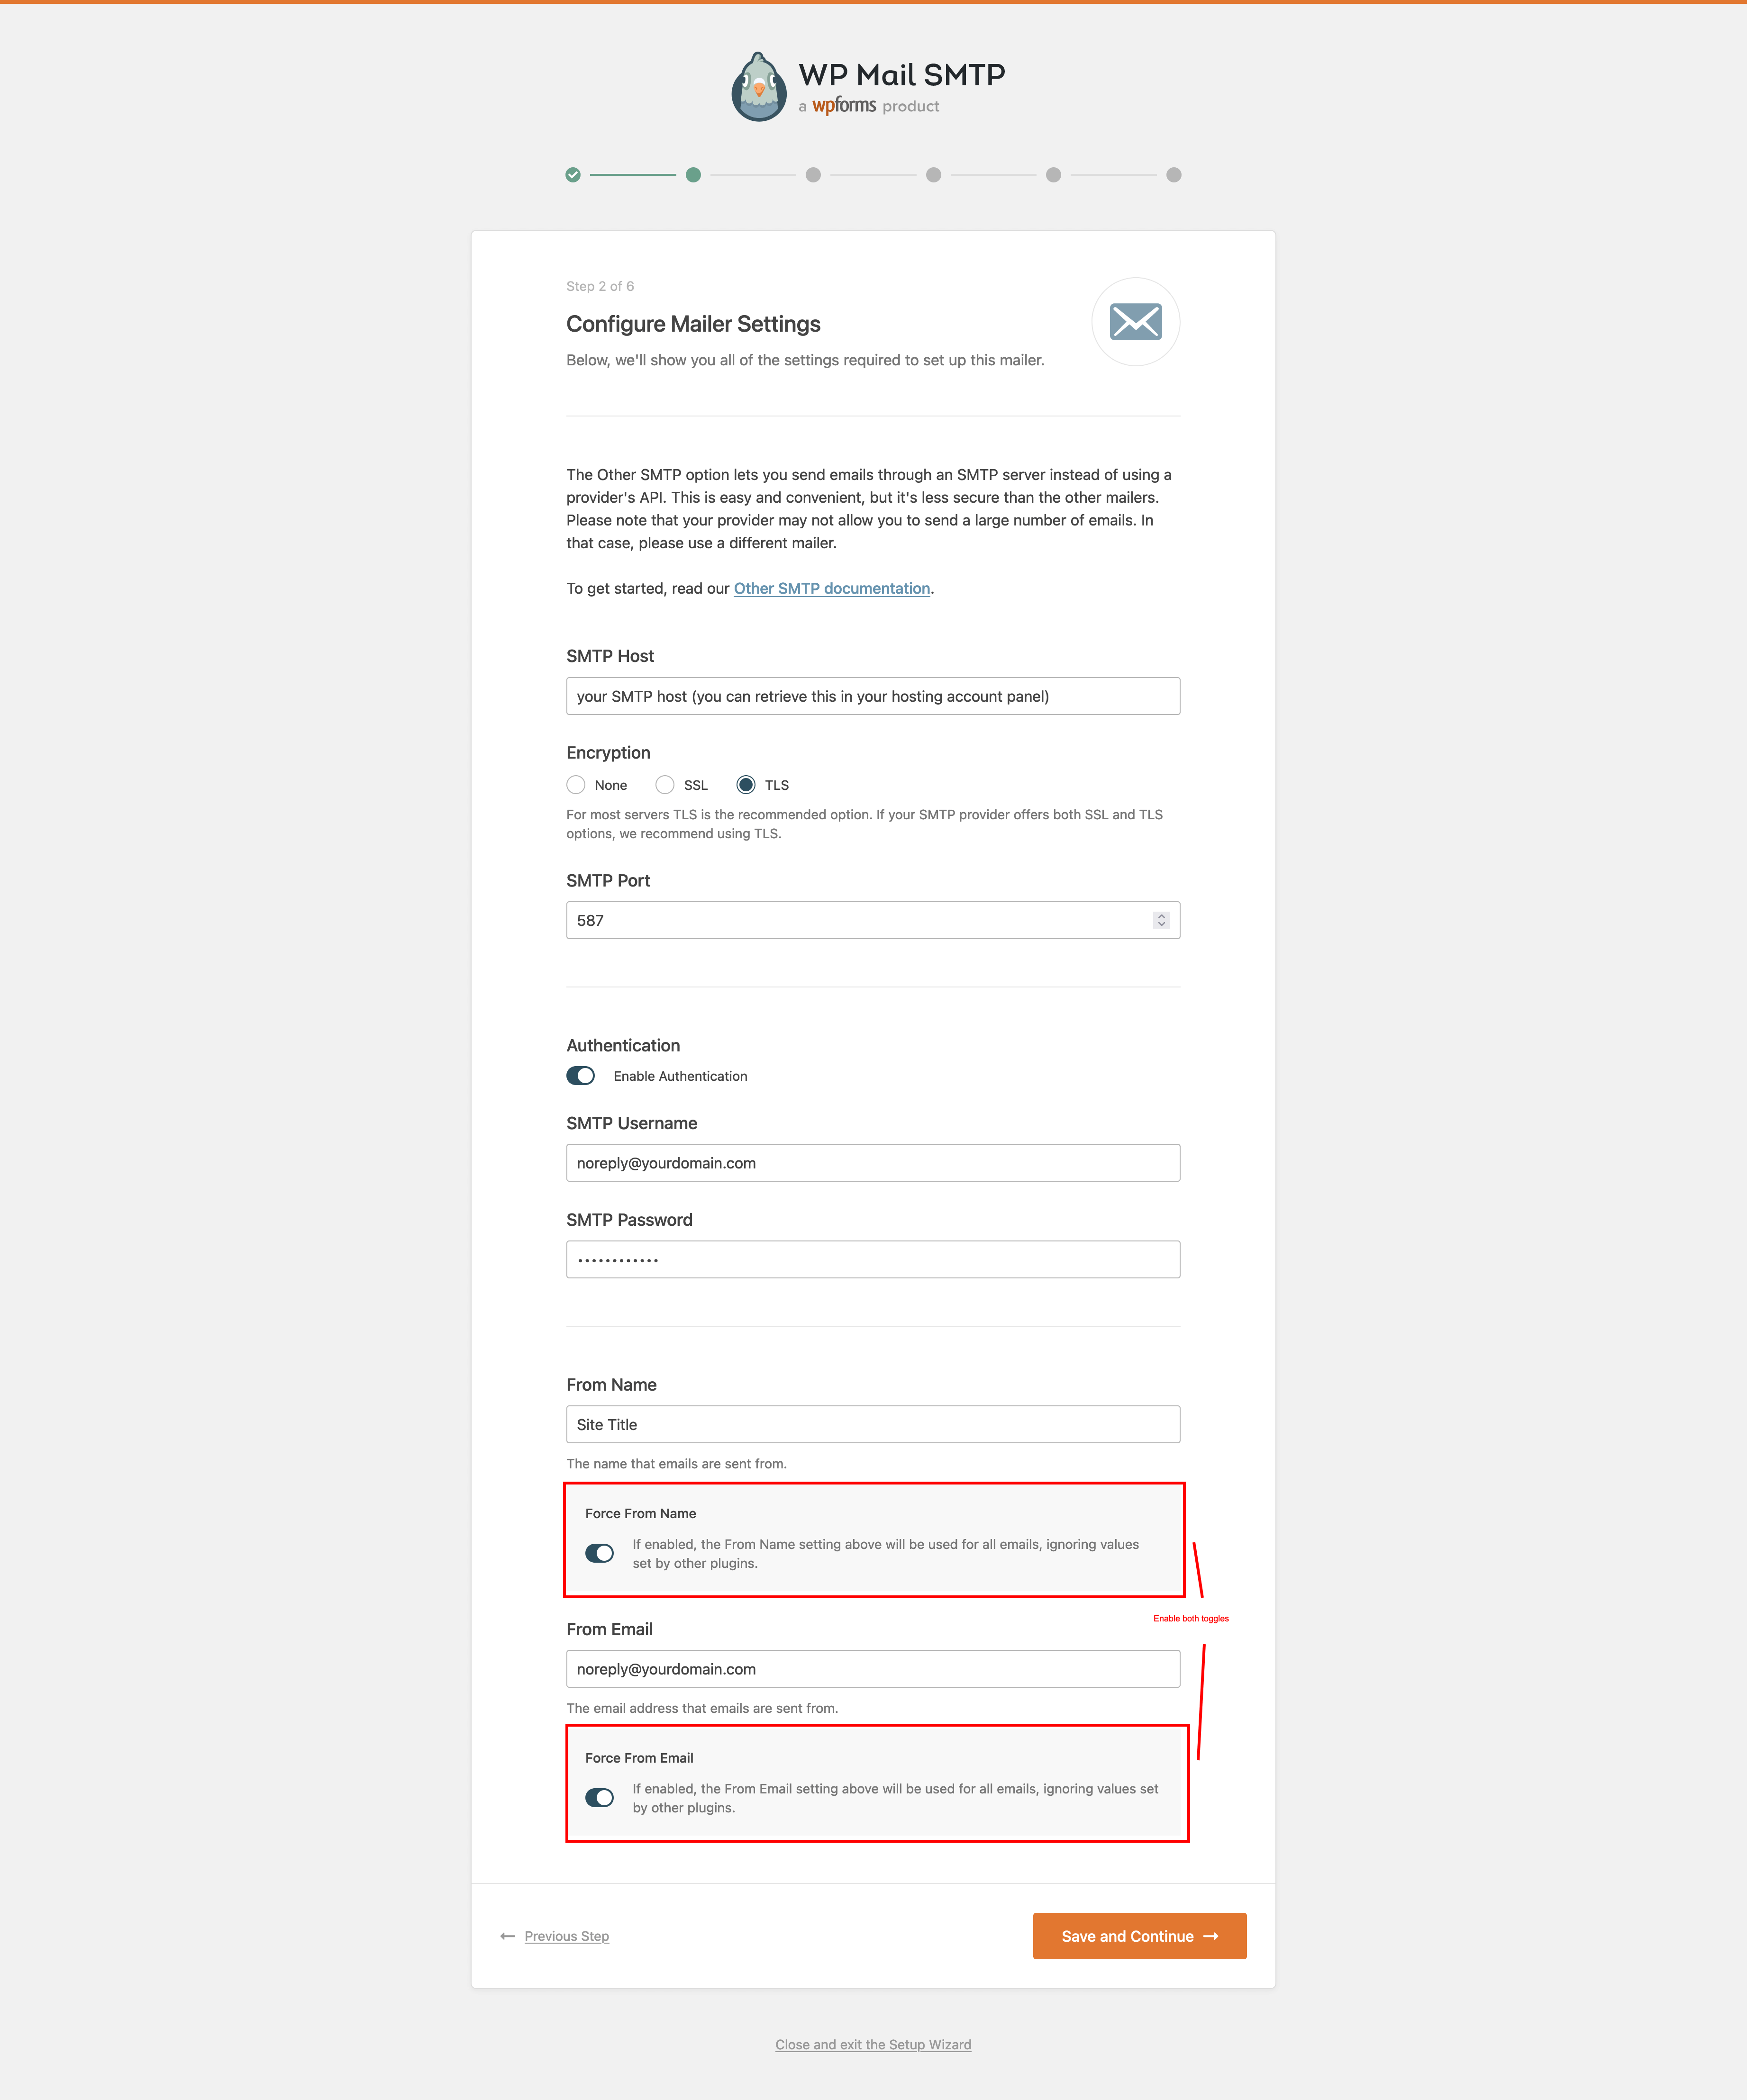
Task: Click the fourth step progress dot
Action: pos(933,175)
